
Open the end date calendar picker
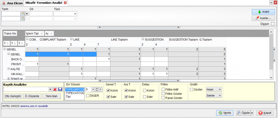tap(23, 19)
